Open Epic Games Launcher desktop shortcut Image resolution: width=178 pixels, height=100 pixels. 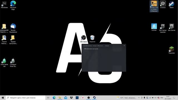[x=163, y=28]
